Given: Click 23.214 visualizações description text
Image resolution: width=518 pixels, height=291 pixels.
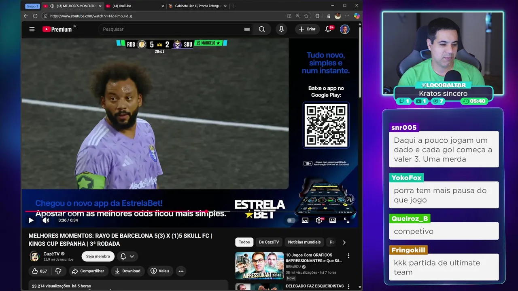Looking at the screenshot, I should click(62, 286).
